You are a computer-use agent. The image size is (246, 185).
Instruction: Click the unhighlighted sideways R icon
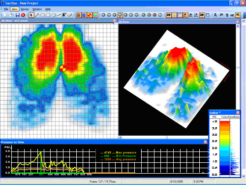click(x=232, y=15)
